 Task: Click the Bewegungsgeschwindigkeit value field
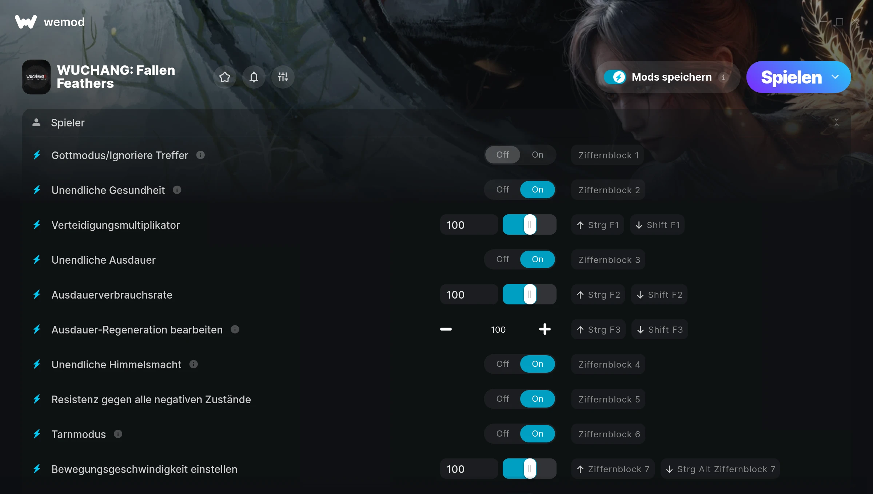tap(469, 469)
